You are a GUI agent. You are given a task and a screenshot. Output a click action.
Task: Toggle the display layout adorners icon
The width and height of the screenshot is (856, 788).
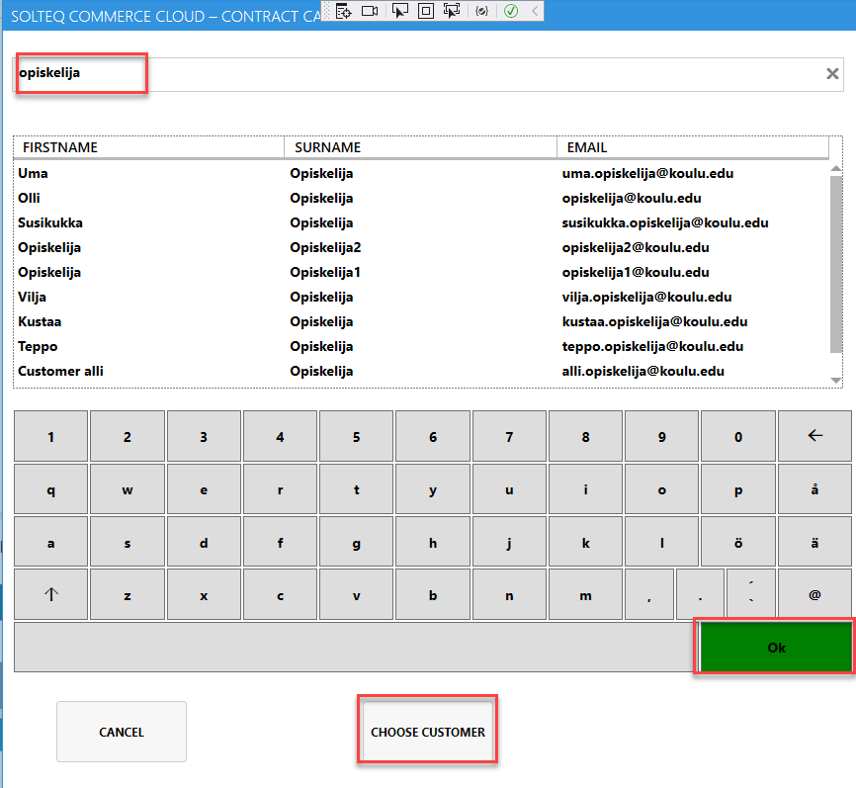426,11
